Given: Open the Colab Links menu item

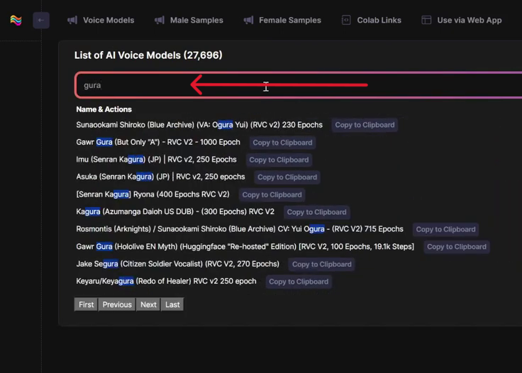Looking at the screenshot, I should 379,21.
